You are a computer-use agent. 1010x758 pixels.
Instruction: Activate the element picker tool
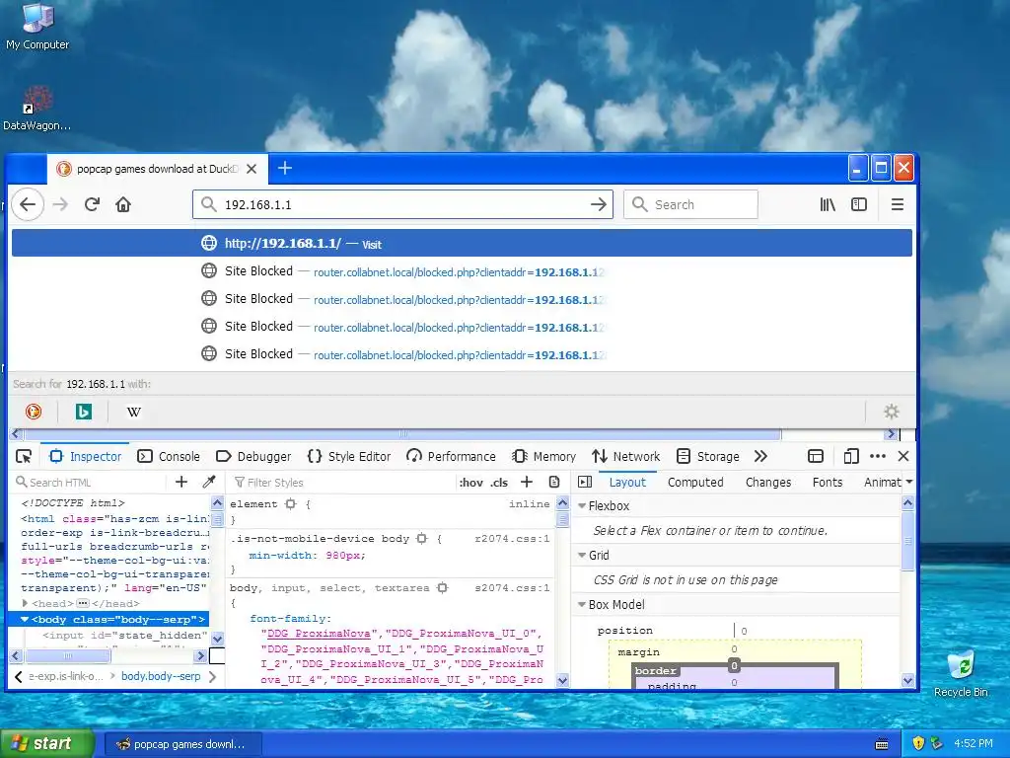click(x=24, y=456)
